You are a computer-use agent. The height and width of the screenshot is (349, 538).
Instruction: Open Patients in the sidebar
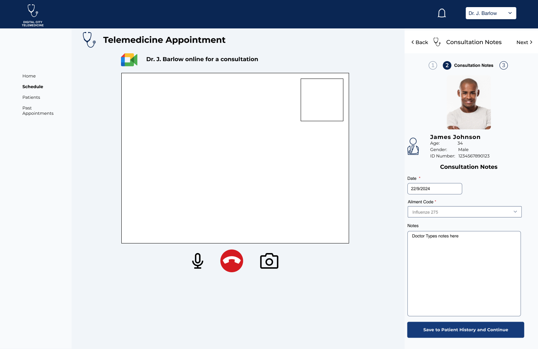[x=31, y=97]
